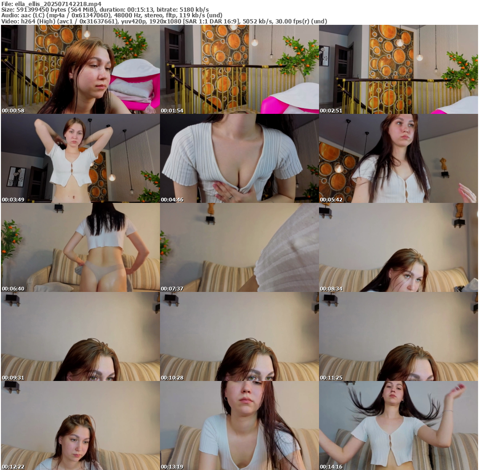Choose the thumbnail stamped 00:10:28
Viewport: 479px width, 470px height.
click(x=239, y=336)
